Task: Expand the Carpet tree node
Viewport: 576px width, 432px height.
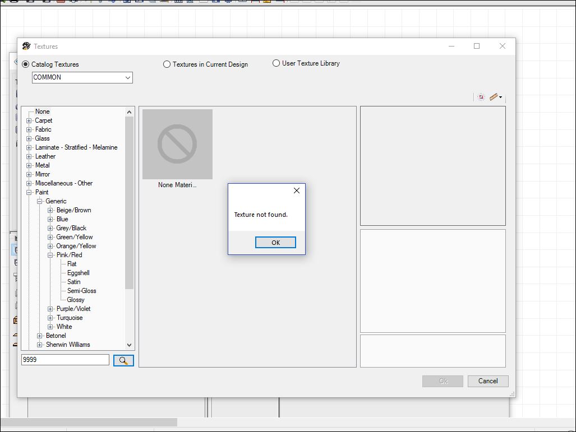Action: [29, 120]
